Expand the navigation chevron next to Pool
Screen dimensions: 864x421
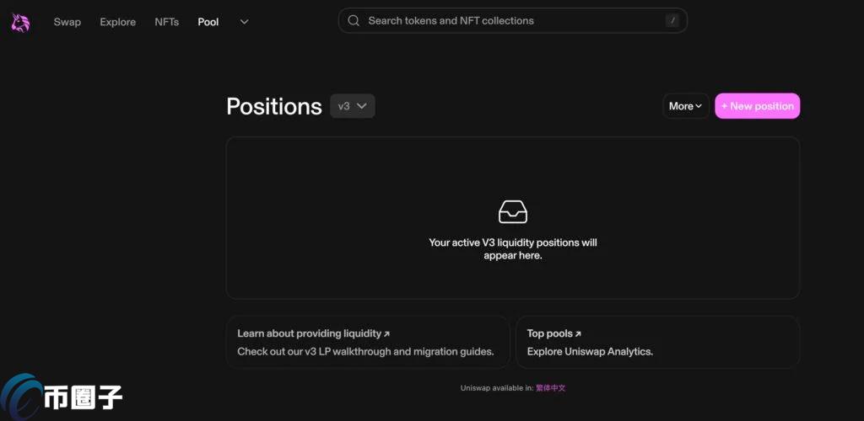245,22
